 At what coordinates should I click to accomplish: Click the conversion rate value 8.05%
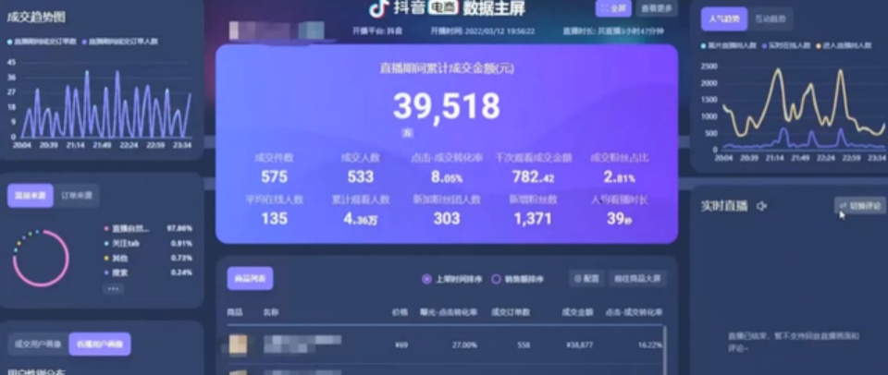[447, 177]
